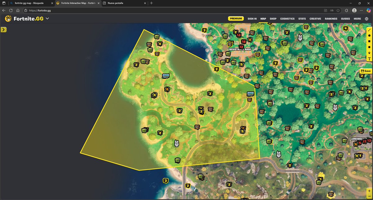Viewport: 373px width, 200px height.
Task: Reload the current page
Action: 11,10
